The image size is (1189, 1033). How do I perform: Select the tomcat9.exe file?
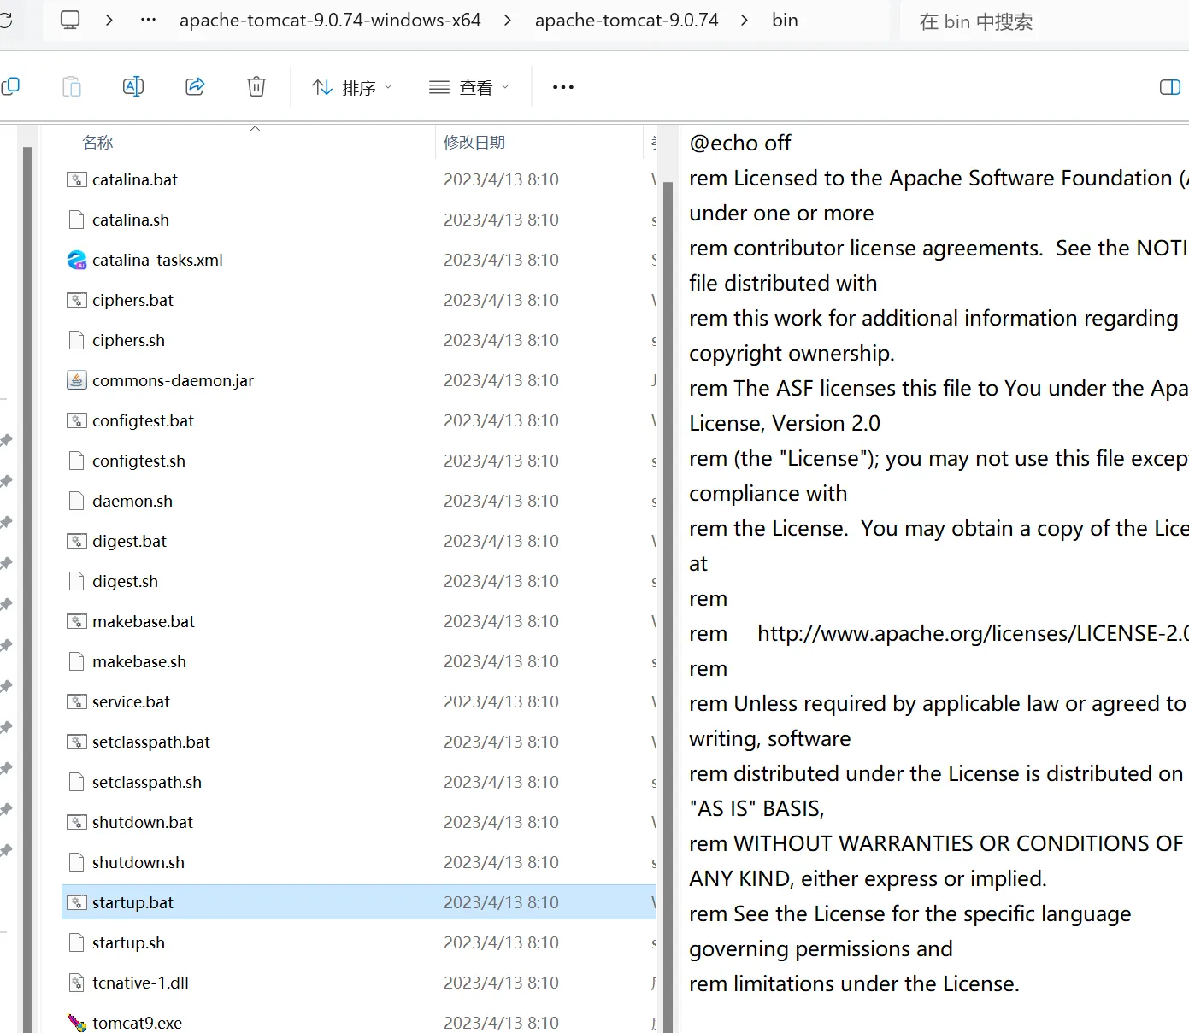(x=137, y=1023)
